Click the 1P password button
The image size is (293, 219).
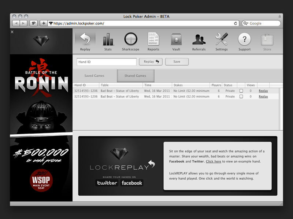point(34,23)
